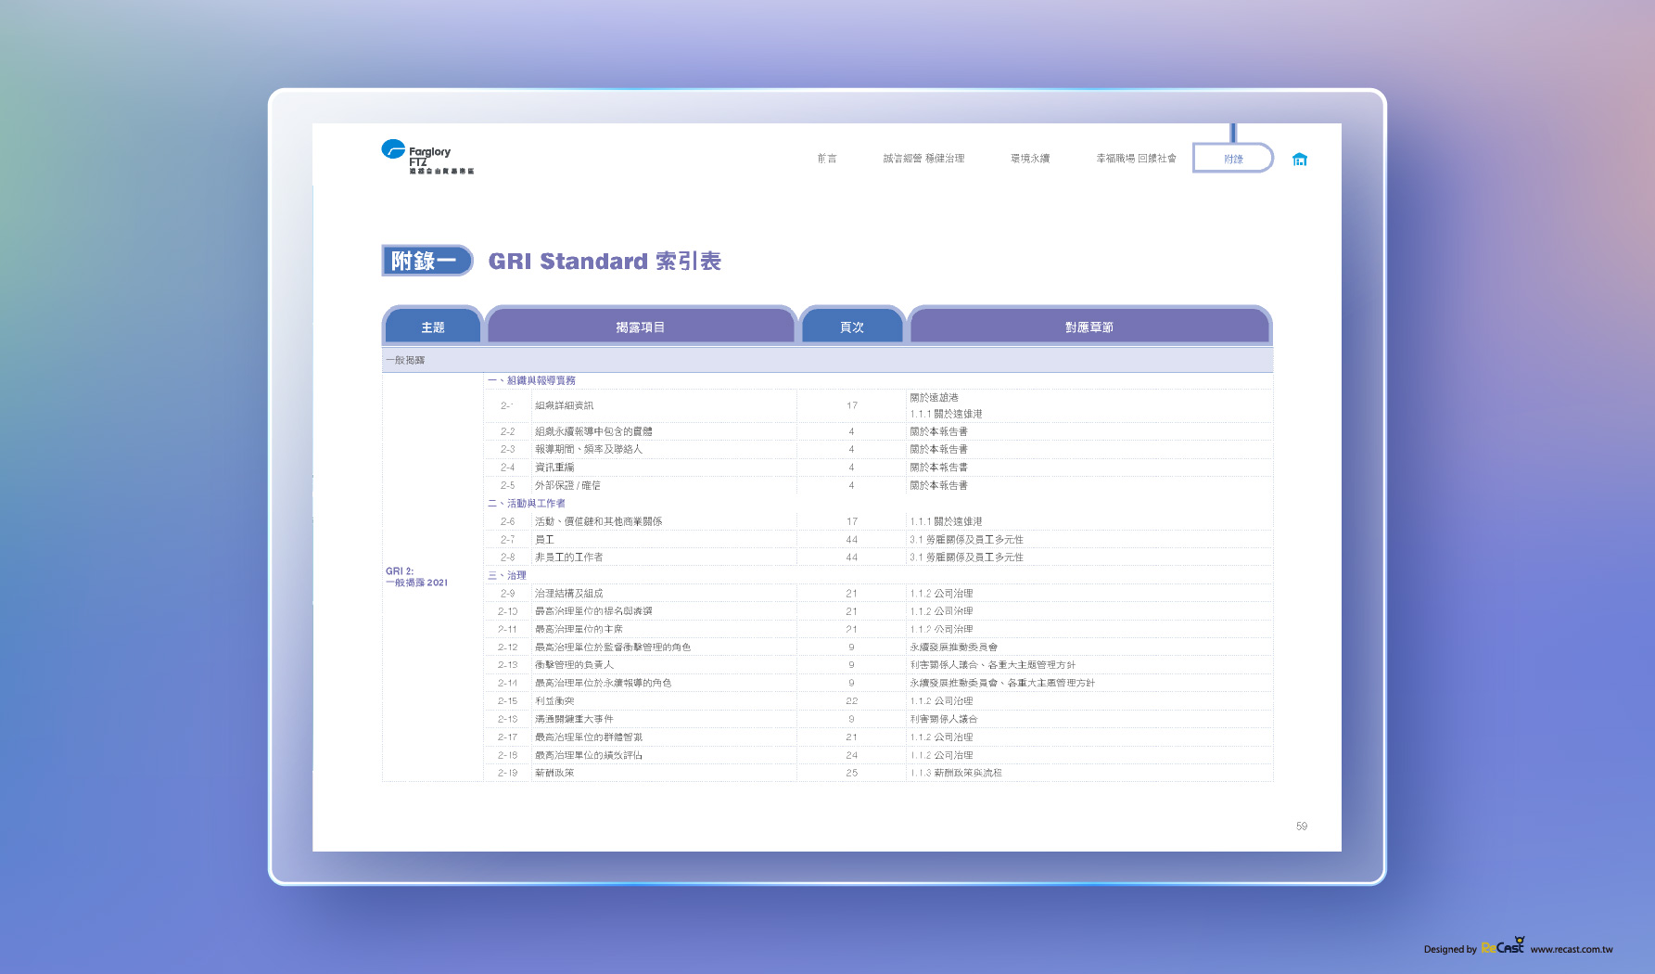Click 永續發展推動委員會 in row 2-12

[x=953, y=647]
